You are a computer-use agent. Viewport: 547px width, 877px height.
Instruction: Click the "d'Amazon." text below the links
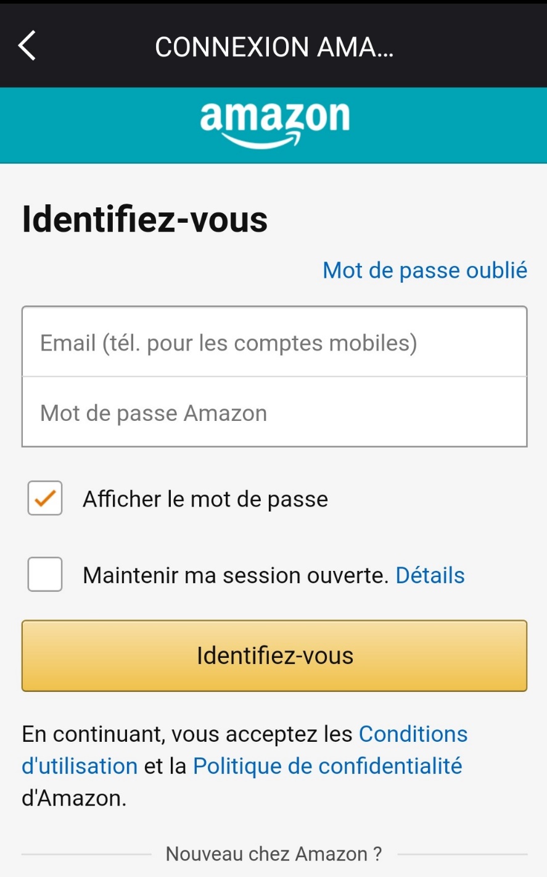click(x=74, y=799)
